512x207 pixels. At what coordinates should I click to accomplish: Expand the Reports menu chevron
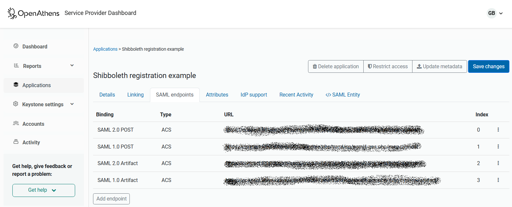72,65
